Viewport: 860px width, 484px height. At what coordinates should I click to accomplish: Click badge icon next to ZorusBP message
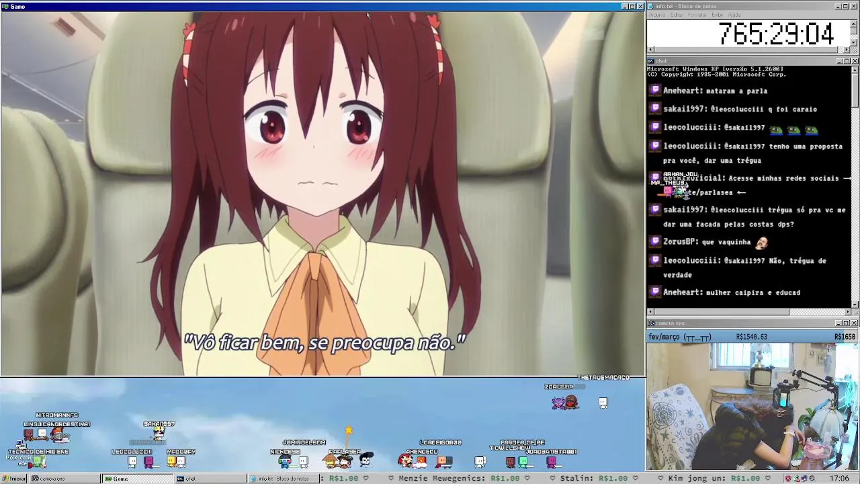click(x=655, y=241)
